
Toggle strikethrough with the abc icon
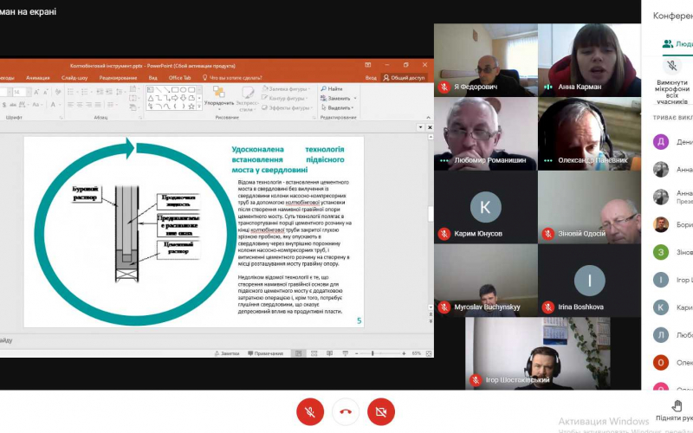pyautogui.click(x=11, y=105)
